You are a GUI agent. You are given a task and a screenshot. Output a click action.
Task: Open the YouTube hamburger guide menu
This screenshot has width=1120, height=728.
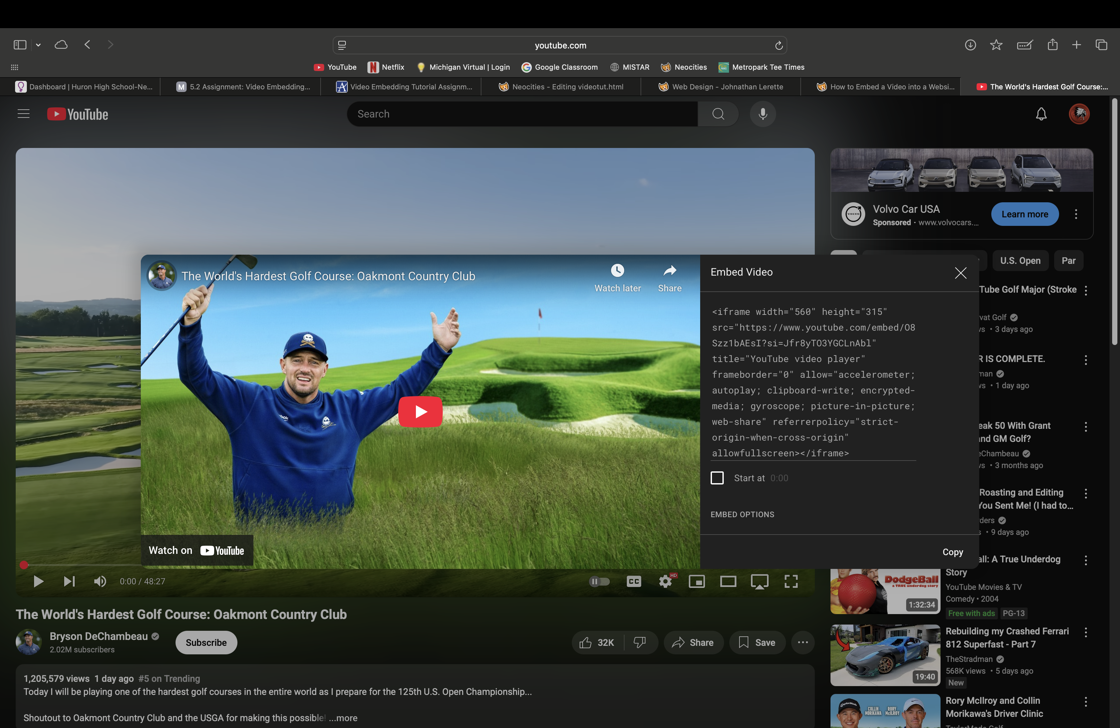[24, 114]
